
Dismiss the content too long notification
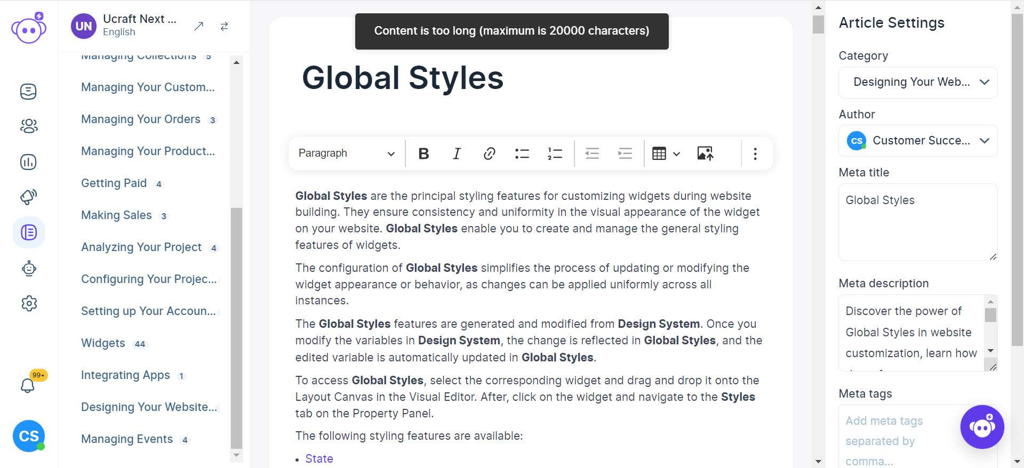point(511,31)
